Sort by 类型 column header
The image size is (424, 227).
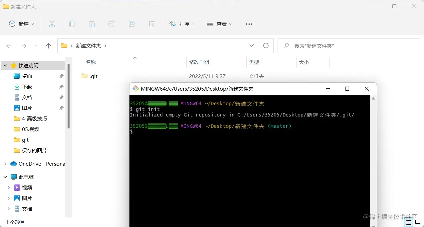point(254,62)
